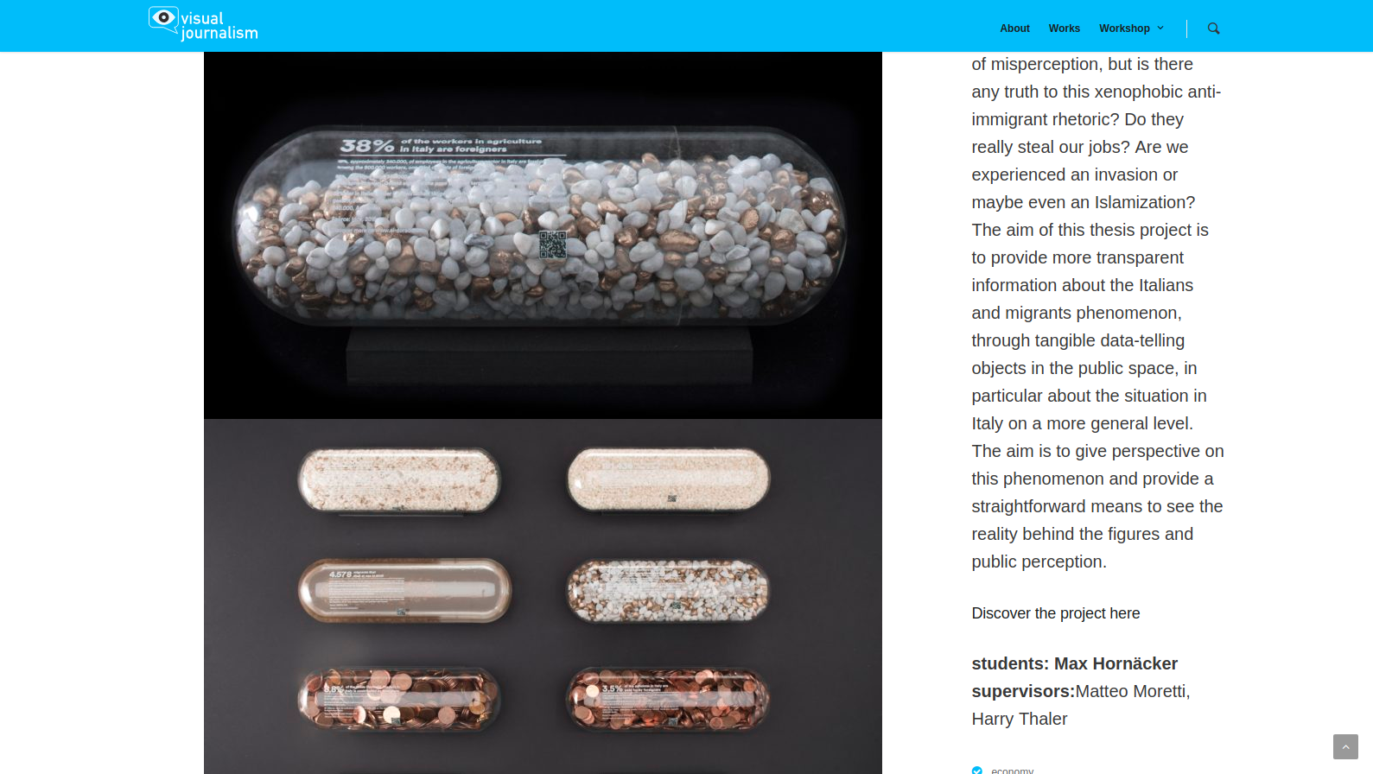Open the search magnifier icon
The height and width of the screenshot is (774, 1373).
coord(1213,29)
